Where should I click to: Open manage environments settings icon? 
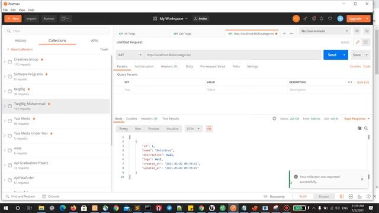pos(367,31)
